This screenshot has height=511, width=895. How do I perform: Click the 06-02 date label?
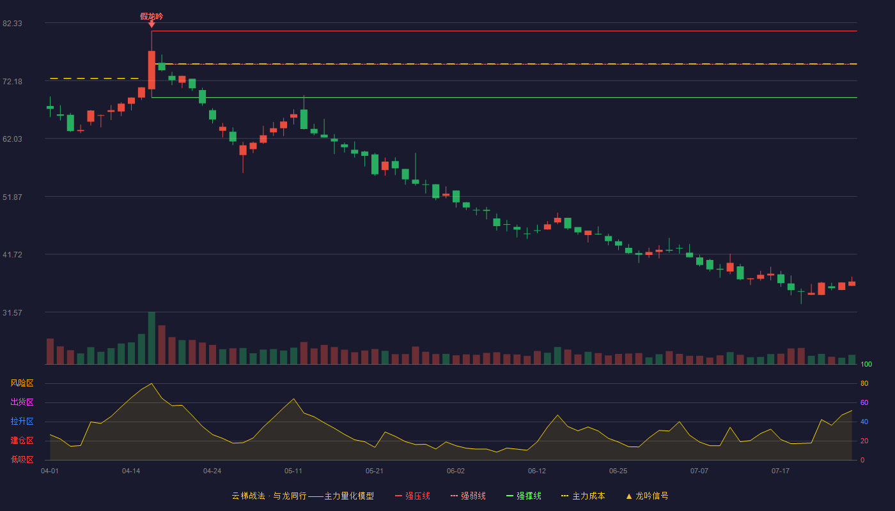click(x=456, y=471)
